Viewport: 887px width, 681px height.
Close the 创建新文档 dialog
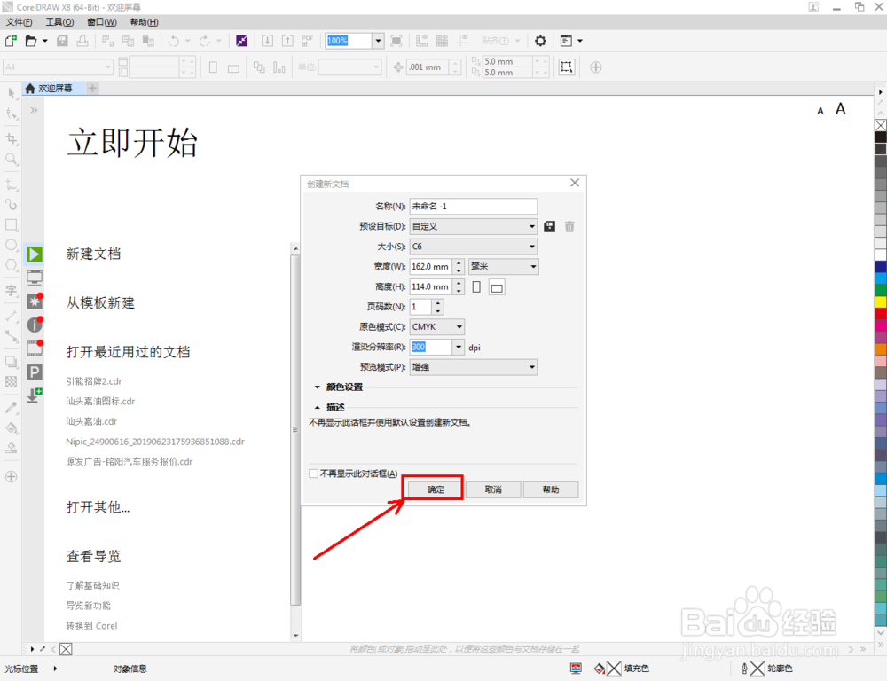[x=575, y=183]
